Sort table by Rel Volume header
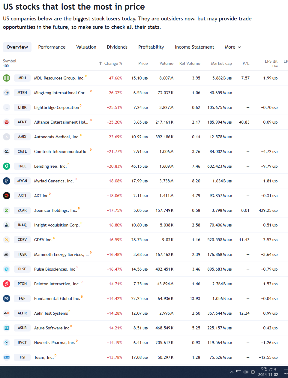The width and height of the screenshot is (288, 378). point(190,63)
